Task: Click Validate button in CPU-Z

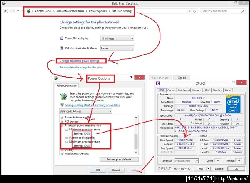Action: click(x=219, y=169)
